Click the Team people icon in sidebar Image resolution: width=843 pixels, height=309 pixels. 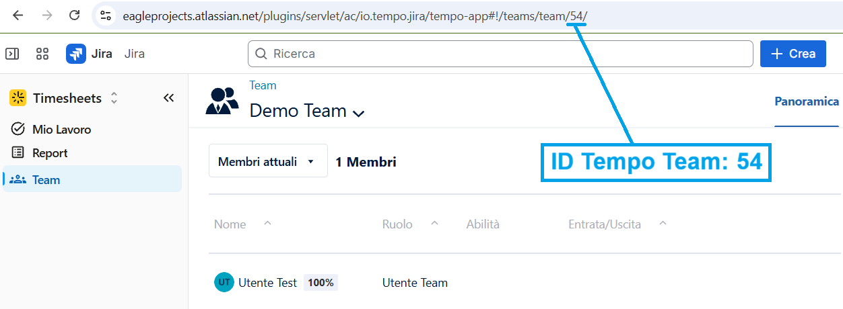pyautogui.click(x=19, y=179)
